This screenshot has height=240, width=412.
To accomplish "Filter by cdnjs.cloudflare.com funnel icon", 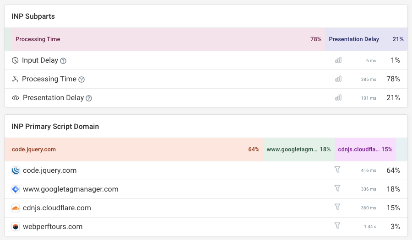I will (337, 208).
